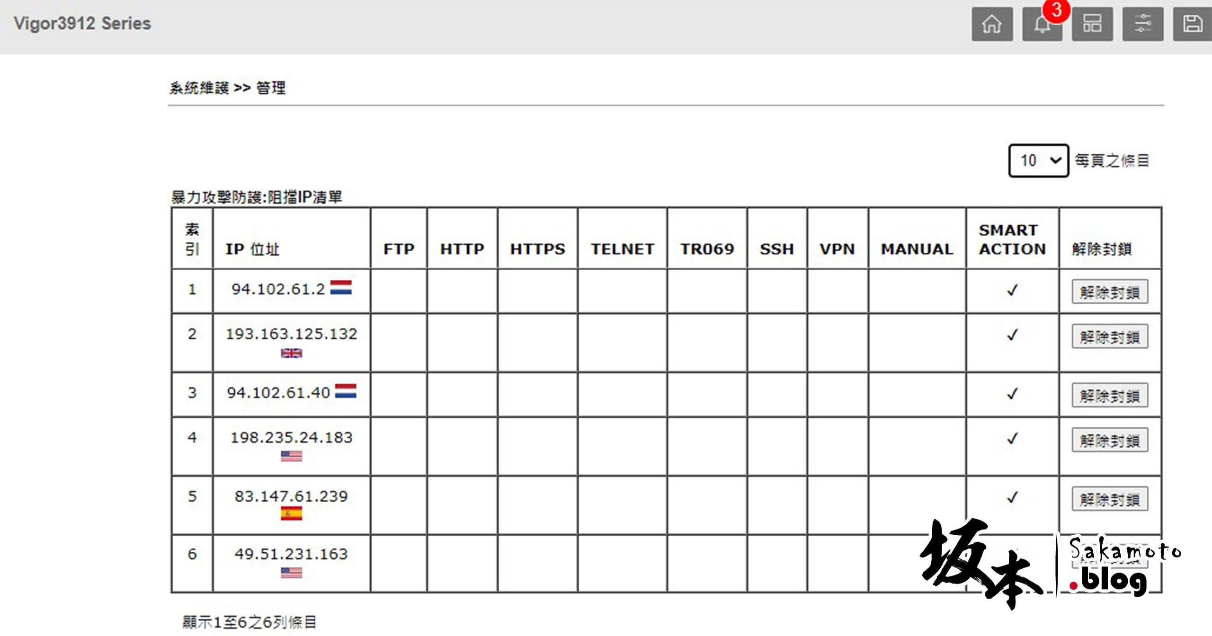Click the Netherlands flag next to 94.102.61.2

pyautogui.click(x=341, y=287)
